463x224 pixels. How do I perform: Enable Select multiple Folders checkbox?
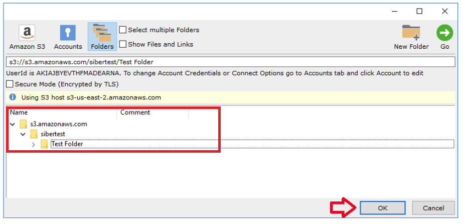click(123, 30)
